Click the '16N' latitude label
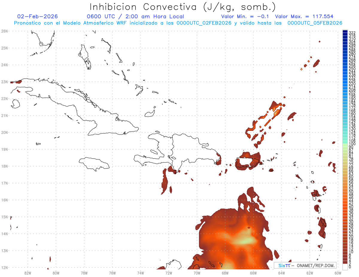The width and height of the screenshot is (359, 277). (4, 200)
